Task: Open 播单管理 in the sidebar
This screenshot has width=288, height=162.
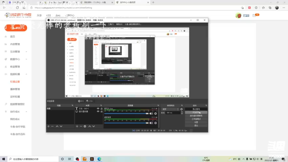Action: [x=15, y=89]
